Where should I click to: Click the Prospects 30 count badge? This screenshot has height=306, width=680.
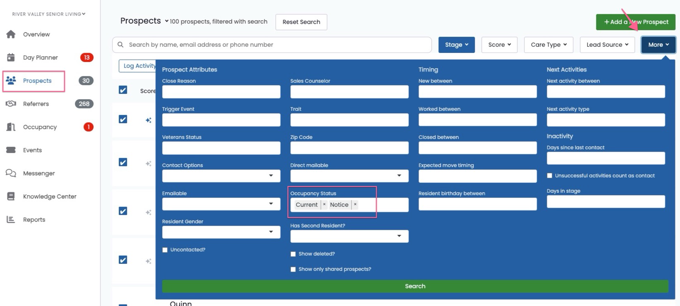point(86,81)
